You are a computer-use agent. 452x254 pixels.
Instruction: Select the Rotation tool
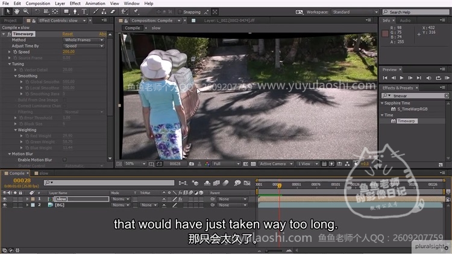(x=37, y=11)
